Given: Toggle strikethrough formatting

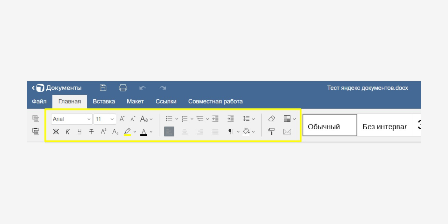Looking at the screenshot, I should [91, 131].
